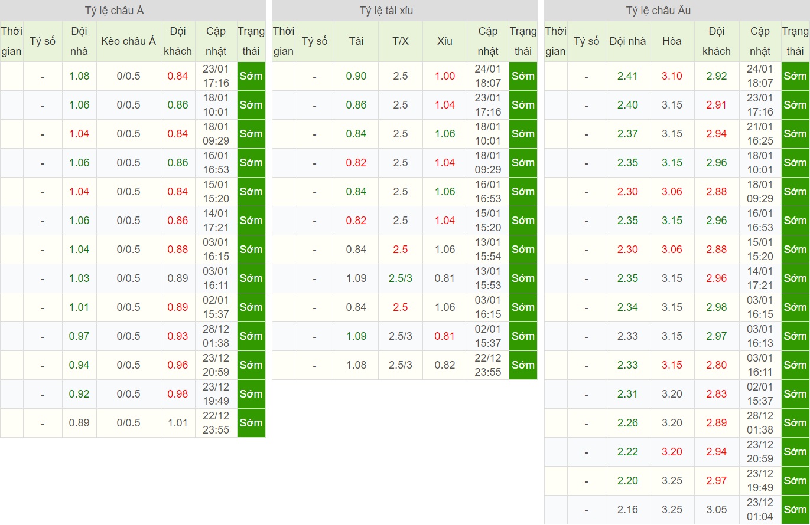Click 'Sớm' badge in the 21/01 16:25 row
The height and width of the screenshot is (525, 810).
795,134
